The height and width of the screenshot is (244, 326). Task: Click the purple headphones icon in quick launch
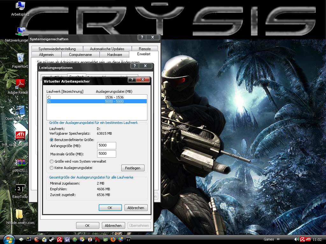click(67, 240)
